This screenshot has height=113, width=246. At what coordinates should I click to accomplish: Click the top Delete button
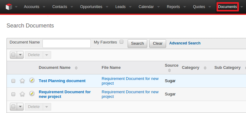click(34, 55)
